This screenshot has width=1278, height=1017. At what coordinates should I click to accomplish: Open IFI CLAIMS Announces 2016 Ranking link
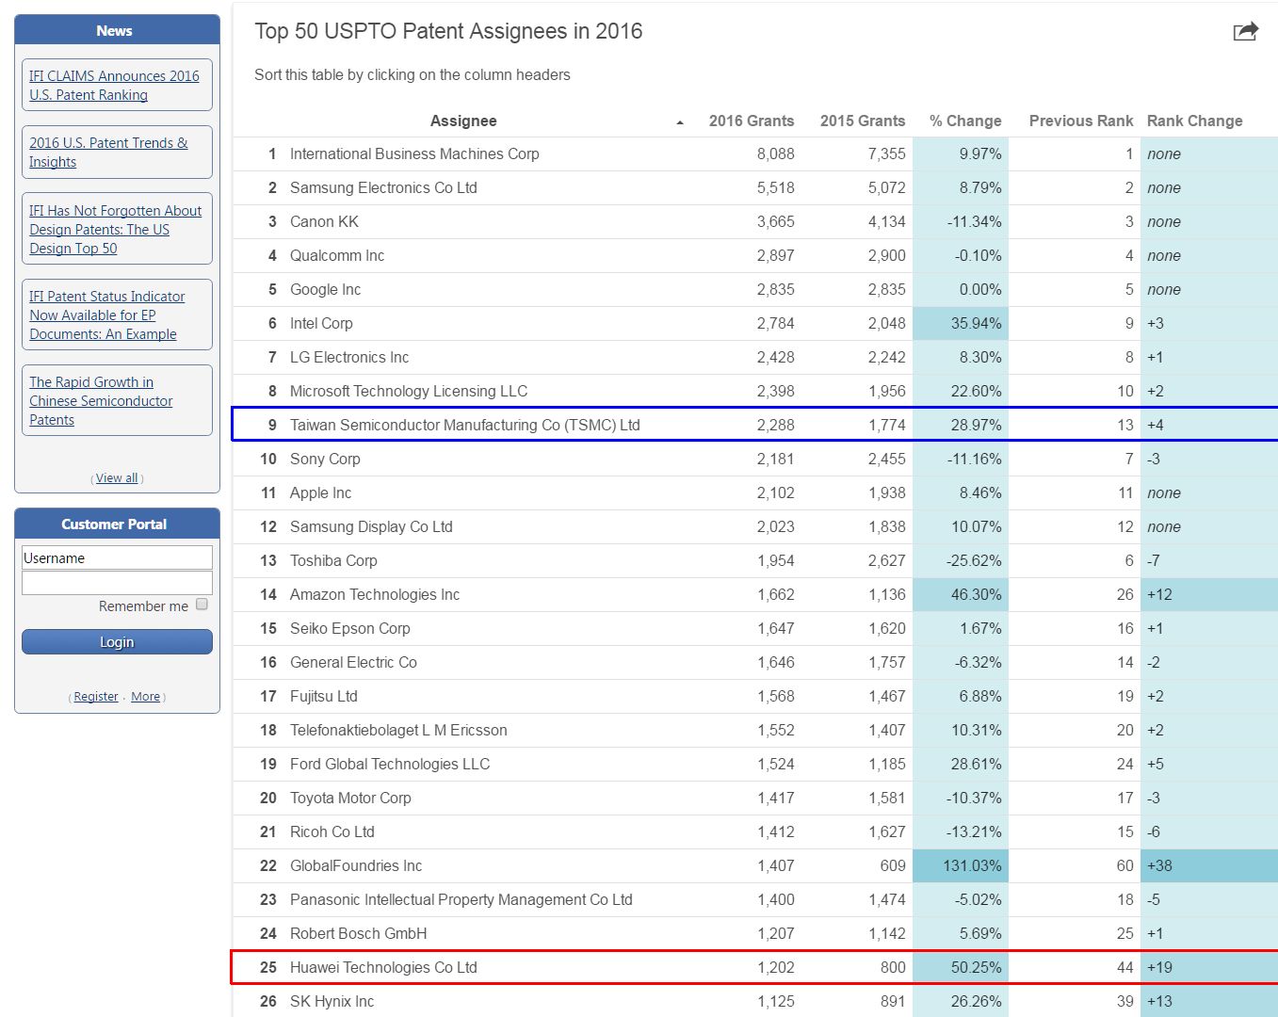114,85
